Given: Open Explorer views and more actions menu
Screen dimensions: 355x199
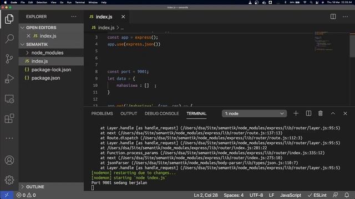Looking at the screenshot, I should pos(74,17).
